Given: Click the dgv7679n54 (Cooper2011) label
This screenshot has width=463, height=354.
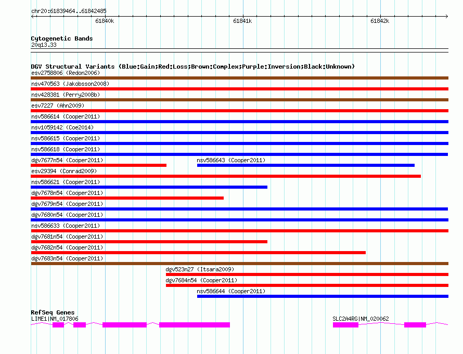Looking at the screenshot, I should [67, 204].
